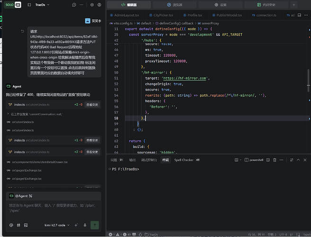
Task: Click the UTF-8 encoding status
Action: (x=283, y=235)
